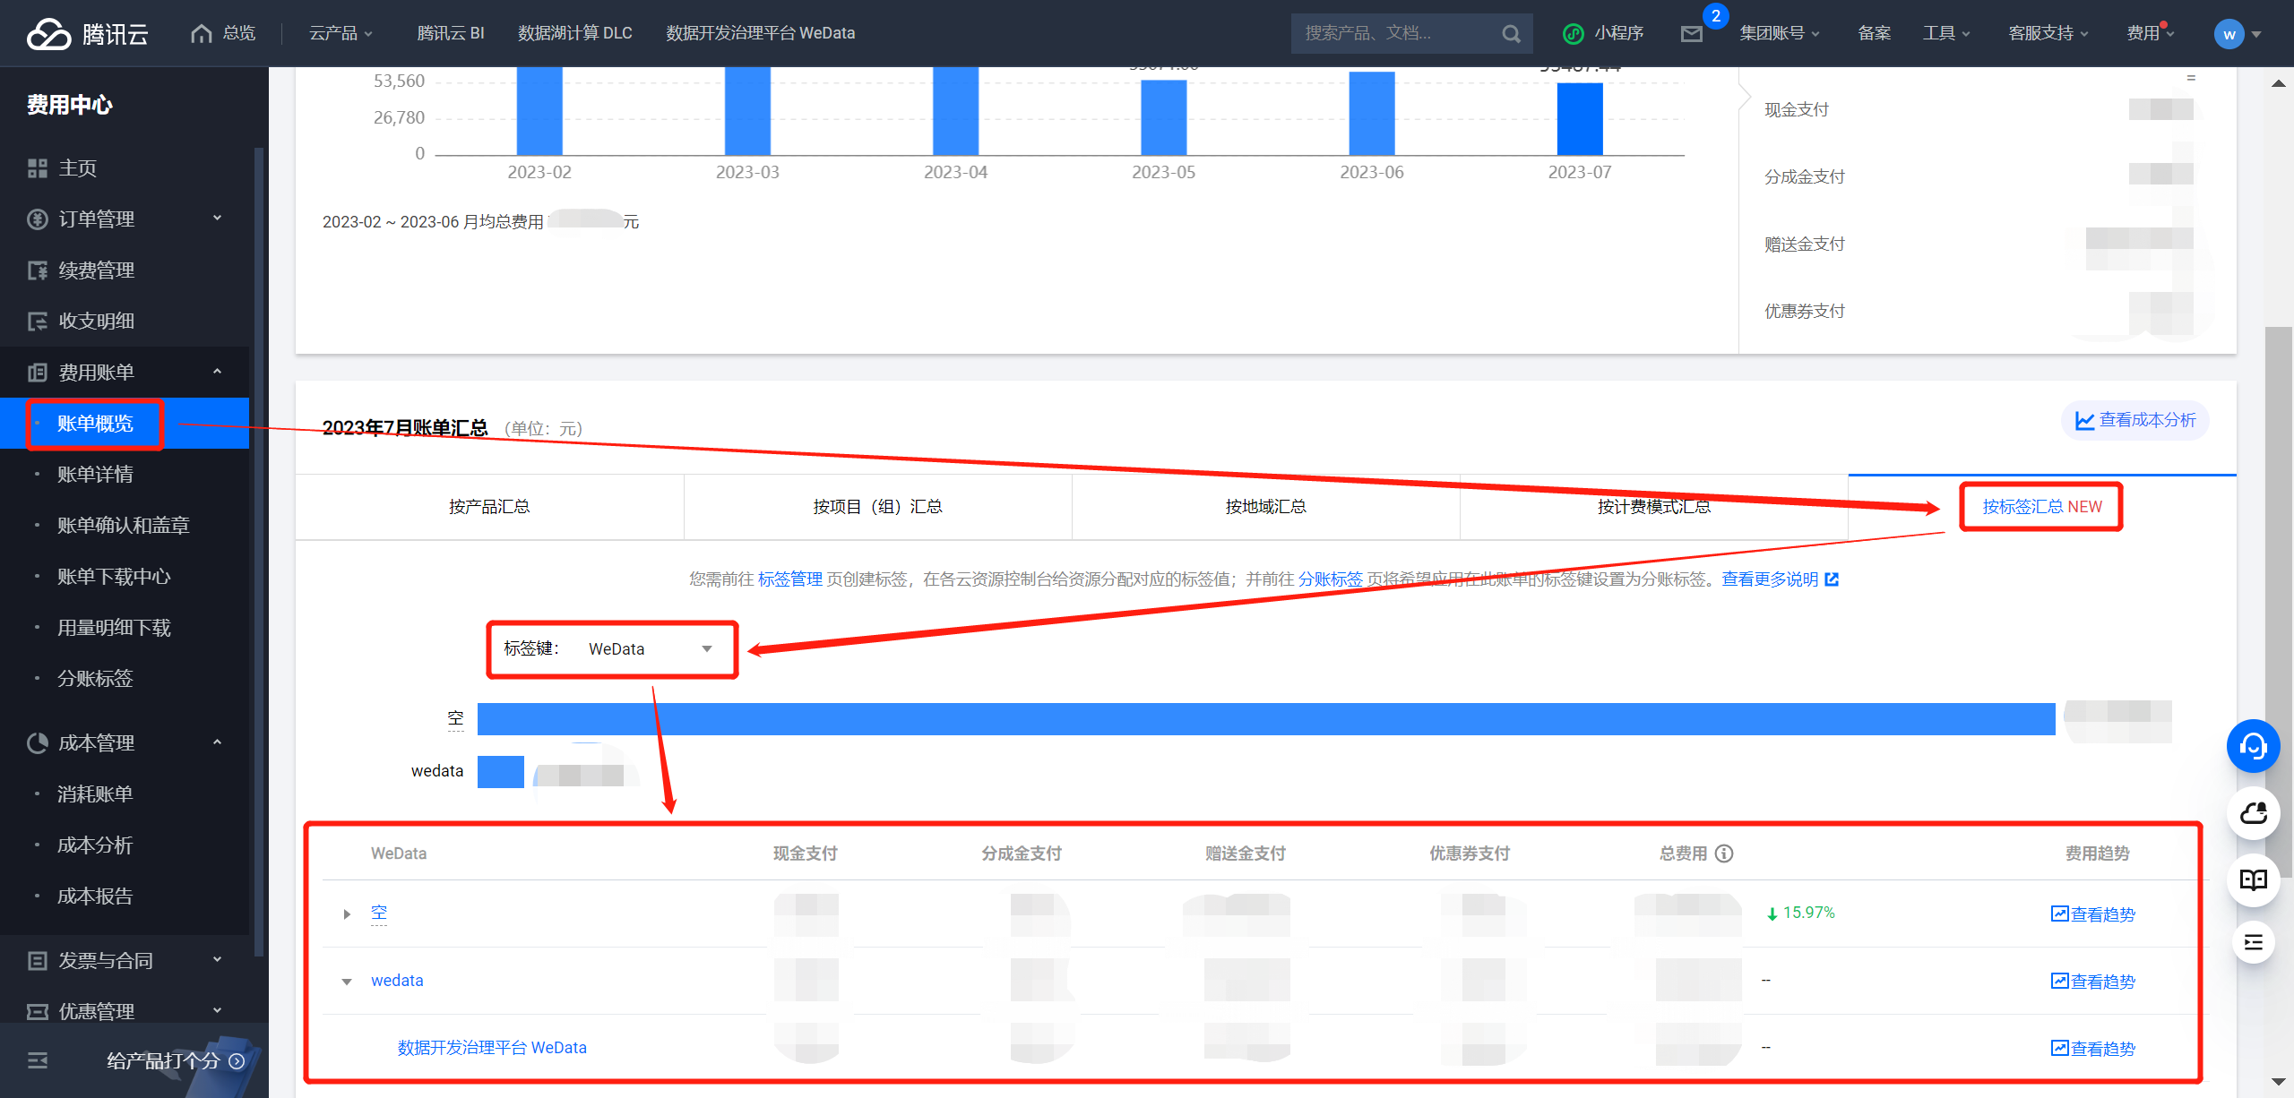Screen dimensions: 2294x1098
Task: Open the mail notification envelope icon
Action: click(x=1691, y=34)
